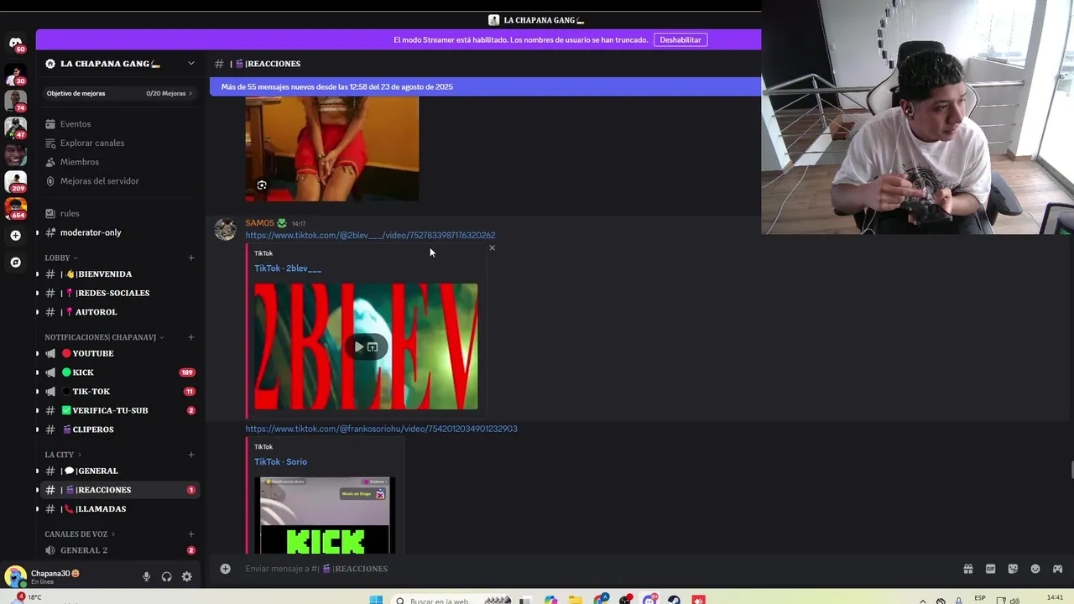
Task: Add channel to LA CITY category
Action: click(x=191, y=455)
